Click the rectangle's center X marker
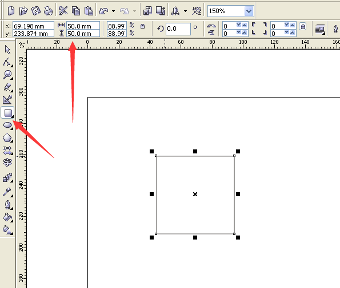340x288 pixels. 195,194
